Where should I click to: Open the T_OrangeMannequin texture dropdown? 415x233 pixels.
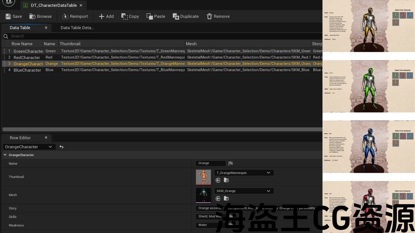pos(244,173)
